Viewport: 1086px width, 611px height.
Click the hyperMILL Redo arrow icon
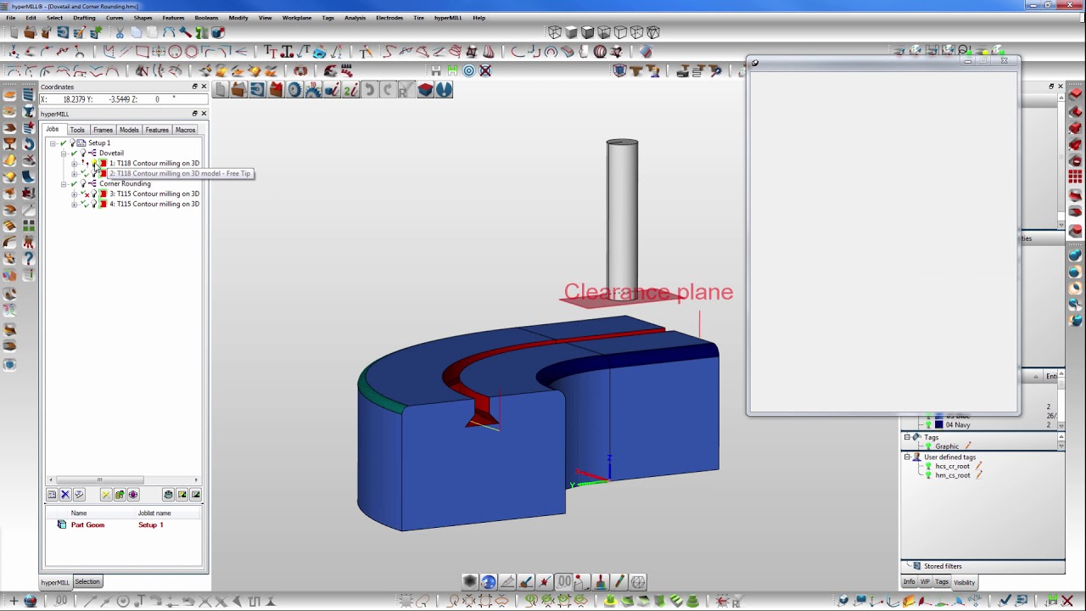point(389,90)
